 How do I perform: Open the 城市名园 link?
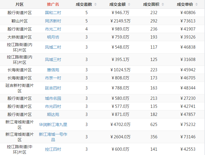pos(53,98)
